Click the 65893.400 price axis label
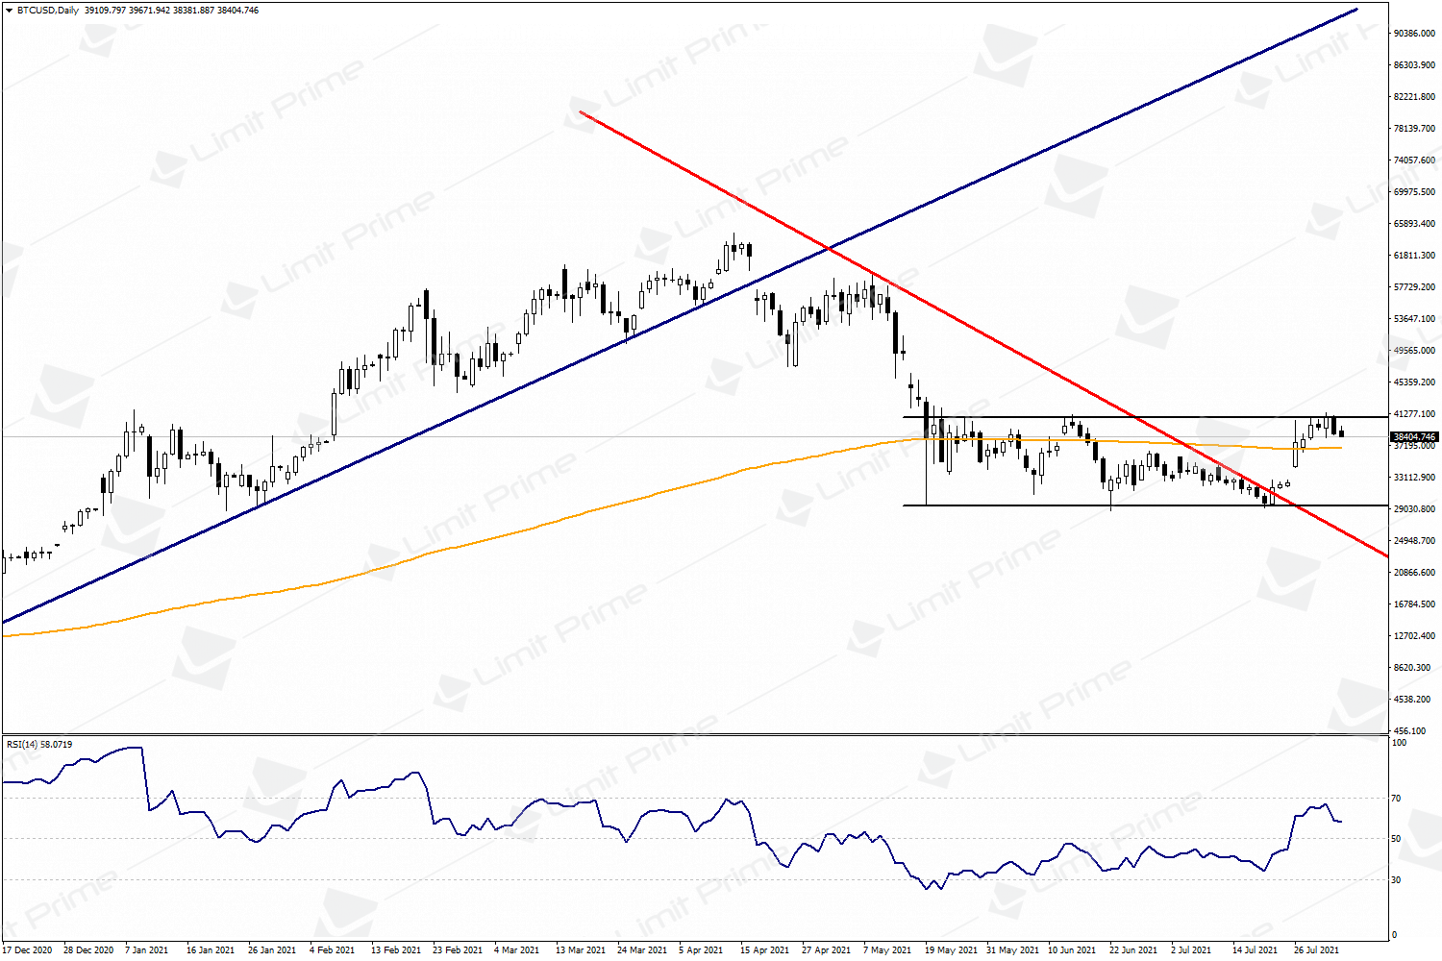 coord(1415,224)
